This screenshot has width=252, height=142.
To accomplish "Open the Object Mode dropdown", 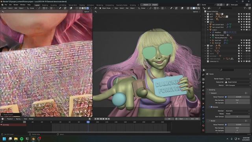I will pos(106,8).
